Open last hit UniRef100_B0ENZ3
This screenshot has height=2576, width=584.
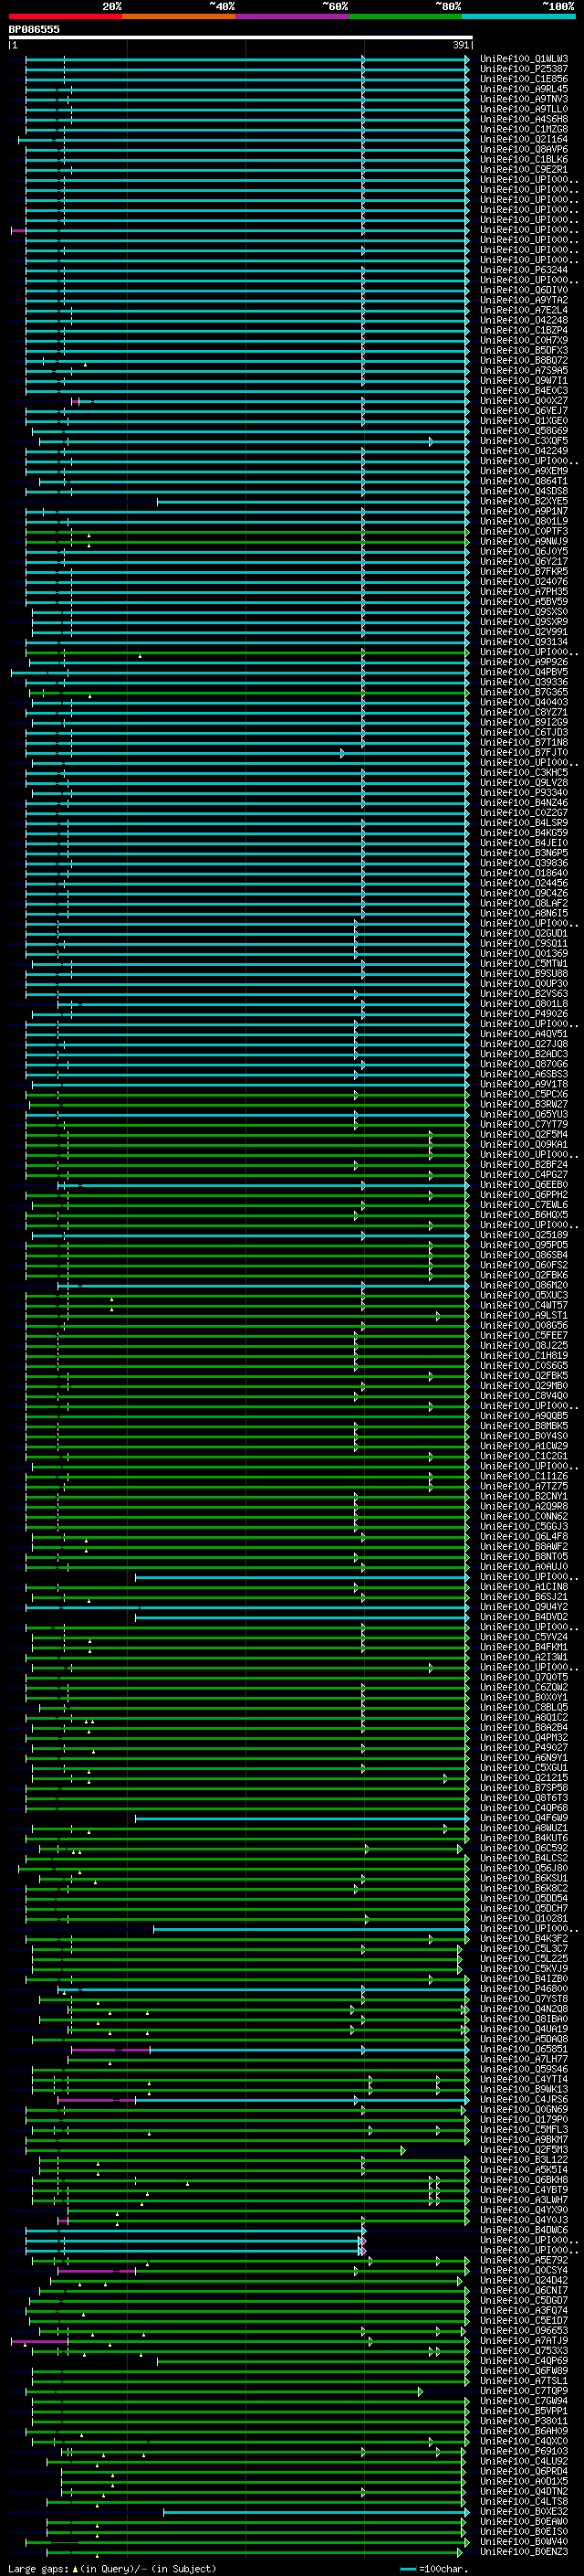(x=523, y=2552)
